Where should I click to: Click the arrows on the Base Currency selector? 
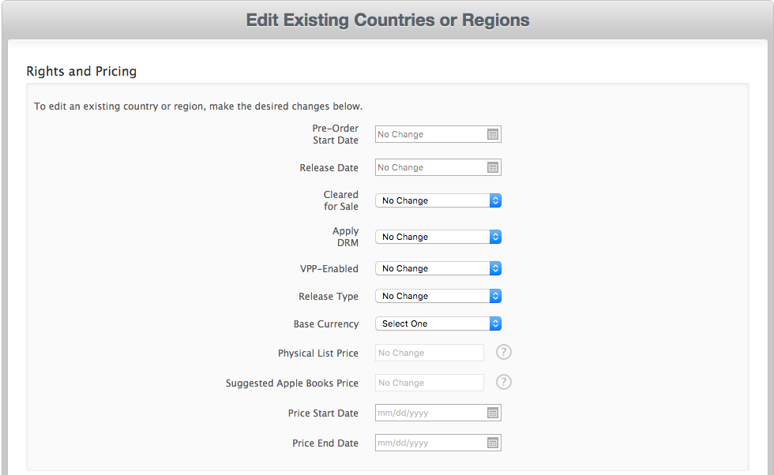coord(494,324)
